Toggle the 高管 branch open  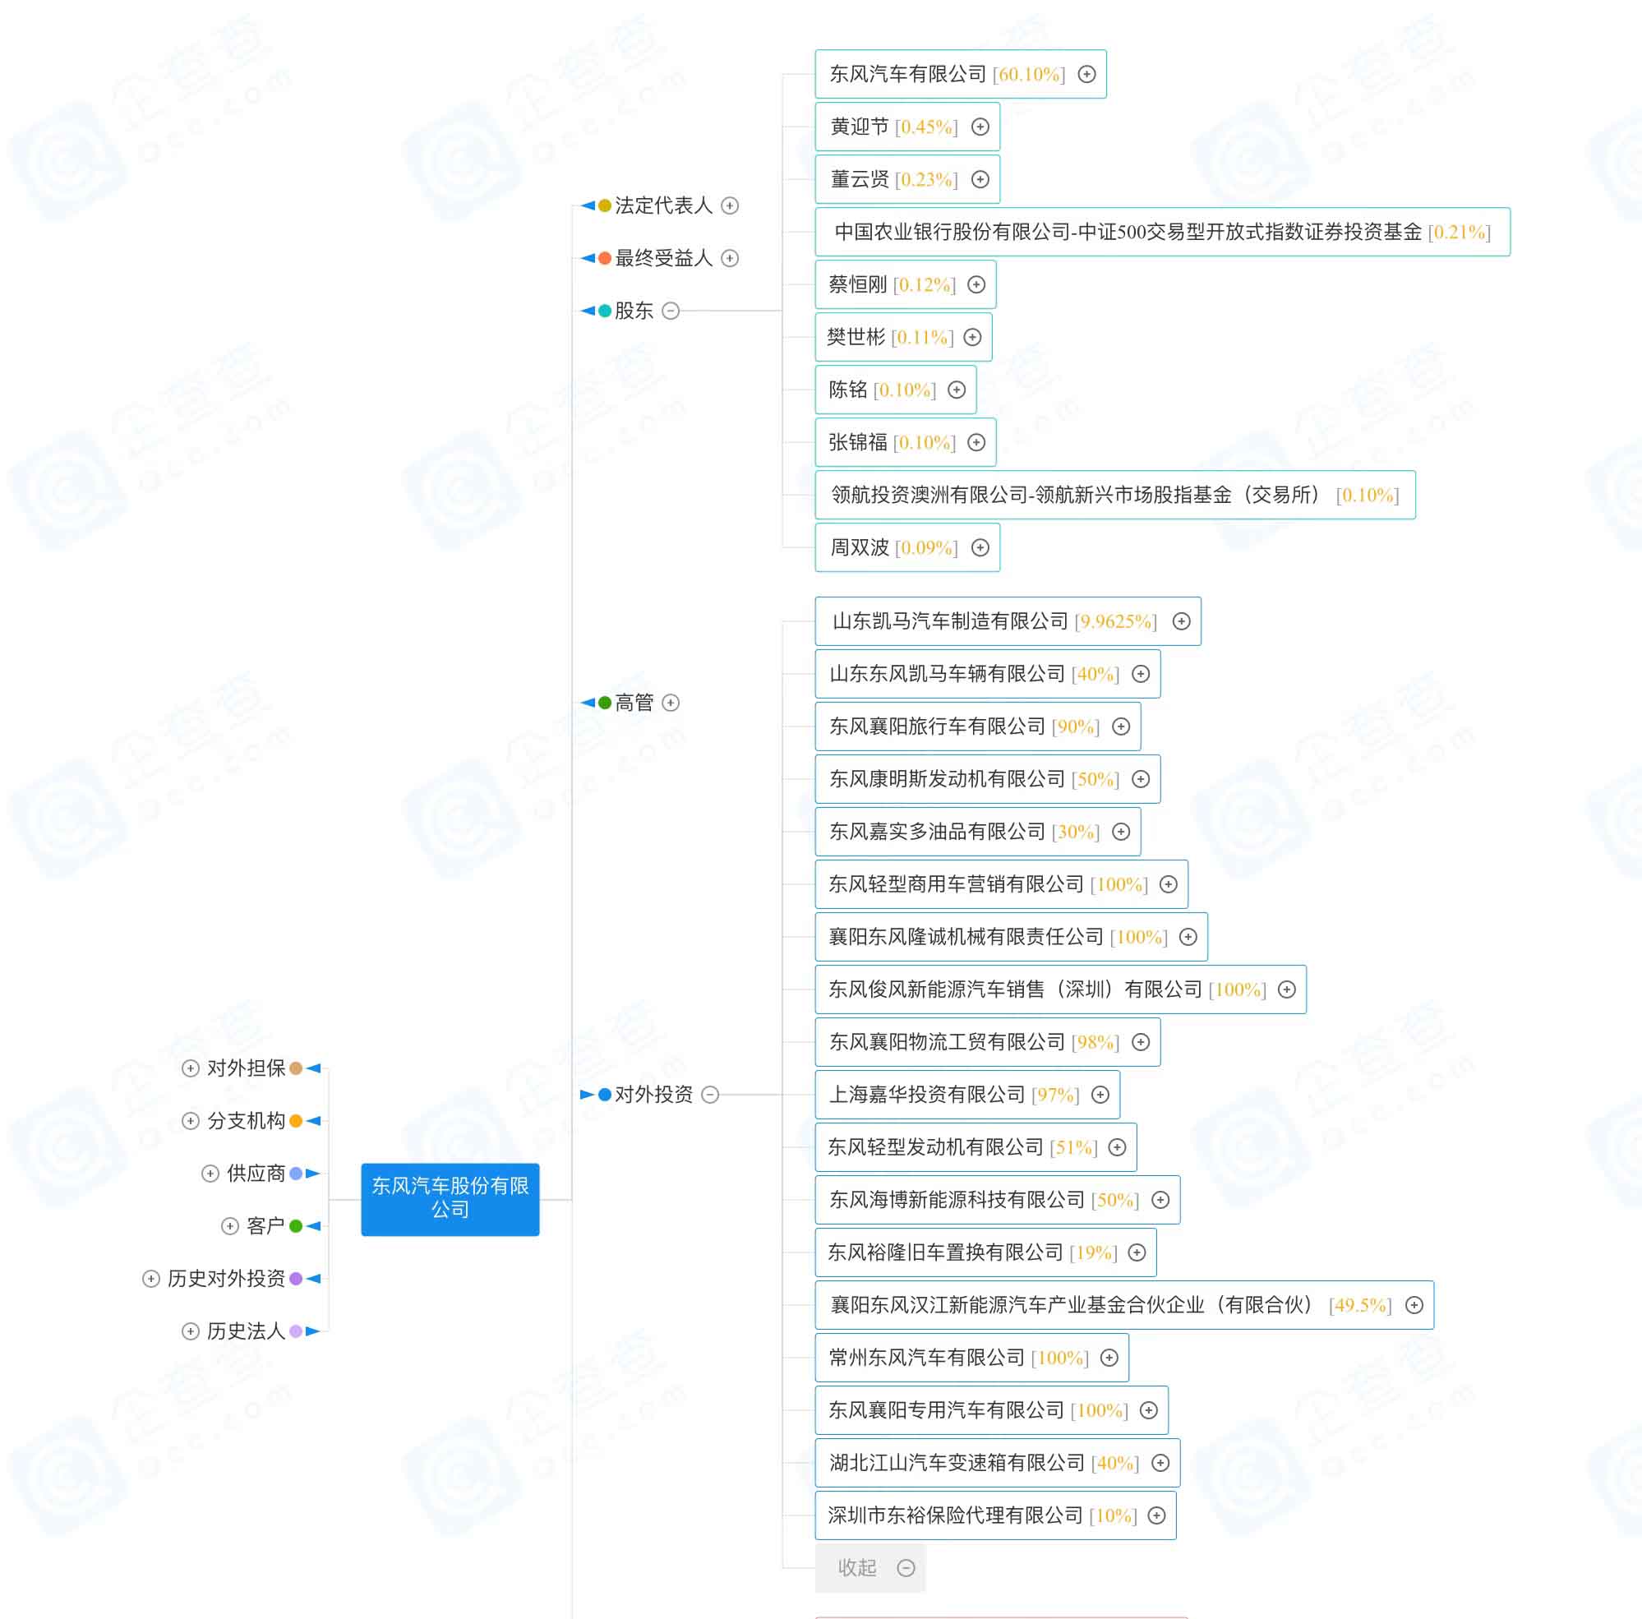(x=671, y=703)
